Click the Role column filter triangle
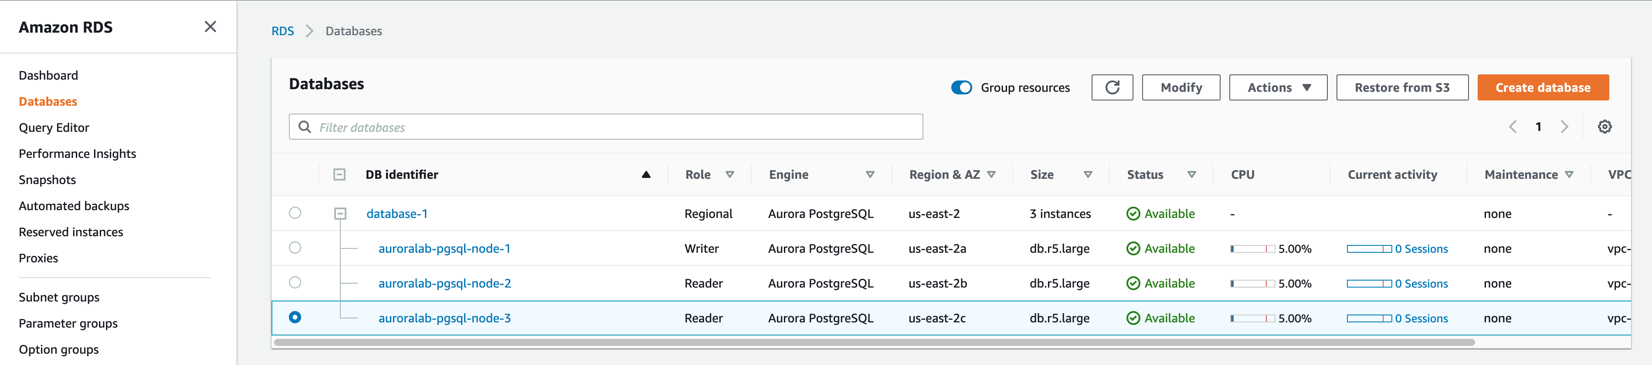Screen dimensions: 1652x365 (730, 175)
